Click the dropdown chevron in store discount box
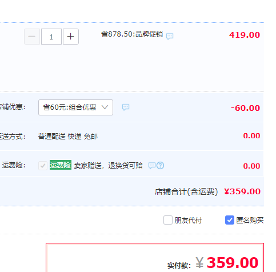The height and width of the screenshot is (272, 276). 105,107
